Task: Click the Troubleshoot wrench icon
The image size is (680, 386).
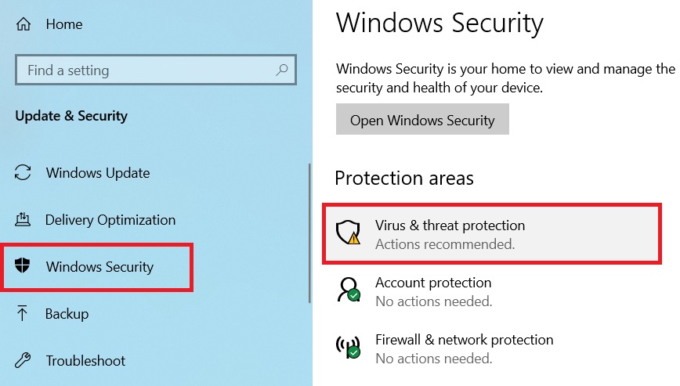Action: 24,361
